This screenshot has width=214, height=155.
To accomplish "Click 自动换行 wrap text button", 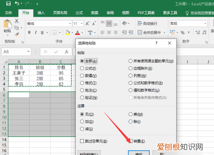I will coord(148,24).
